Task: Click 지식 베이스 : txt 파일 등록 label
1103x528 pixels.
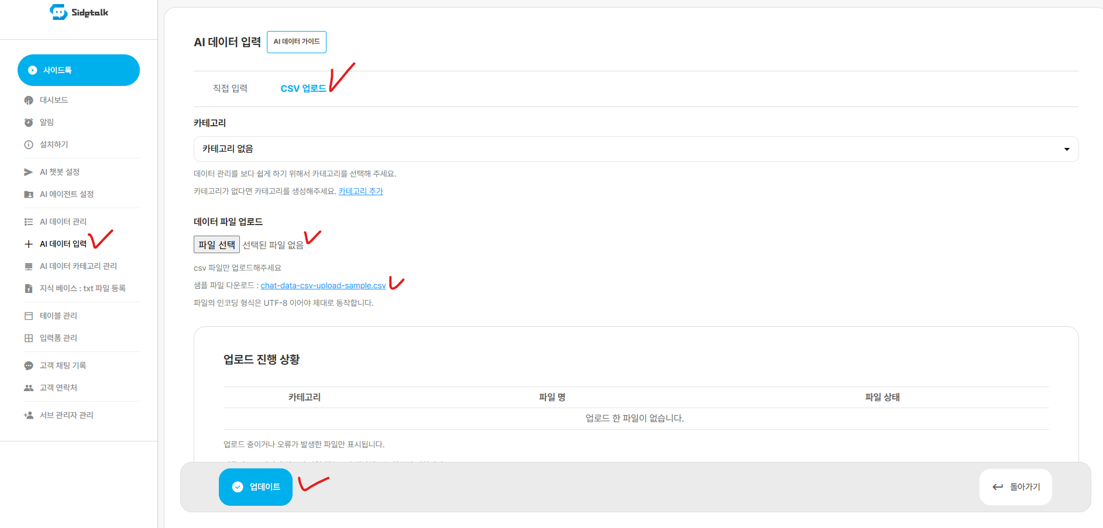Action: click(83, 288)
